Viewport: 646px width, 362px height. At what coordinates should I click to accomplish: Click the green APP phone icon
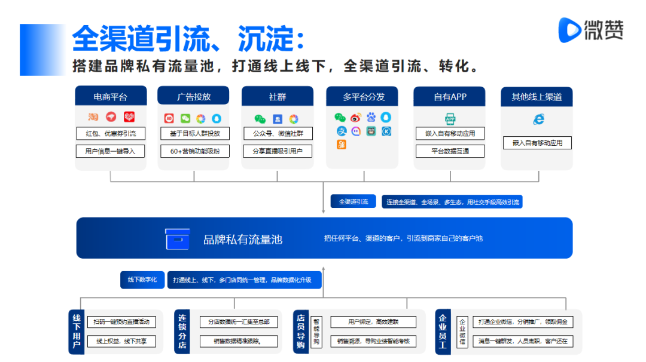[x=450, y=118]
